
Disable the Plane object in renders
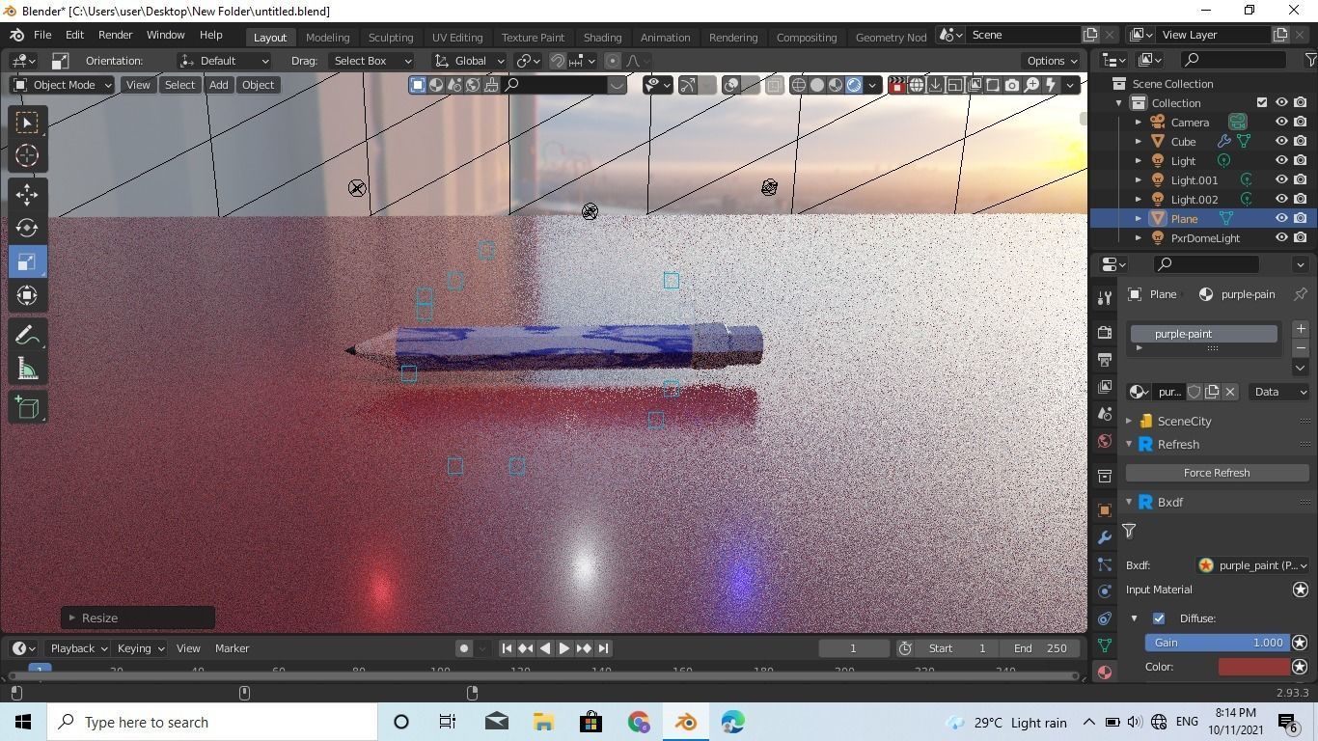click(1301, 219)
